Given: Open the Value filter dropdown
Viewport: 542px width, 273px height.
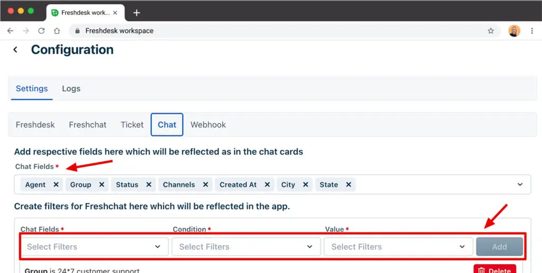Looking at the screenshot, I should (x=398, y=247).
